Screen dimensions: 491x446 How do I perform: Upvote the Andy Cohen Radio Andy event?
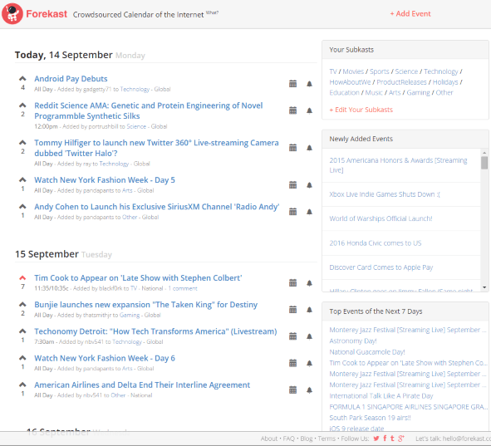[22, 206]
